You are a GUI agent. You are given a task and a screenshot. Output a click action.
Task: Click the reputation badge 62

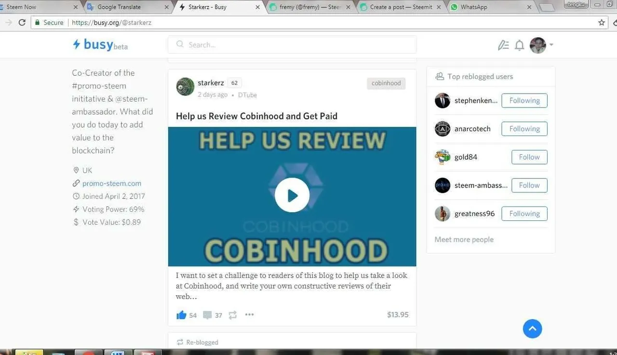pyautogui.click(x=234, y=83)
